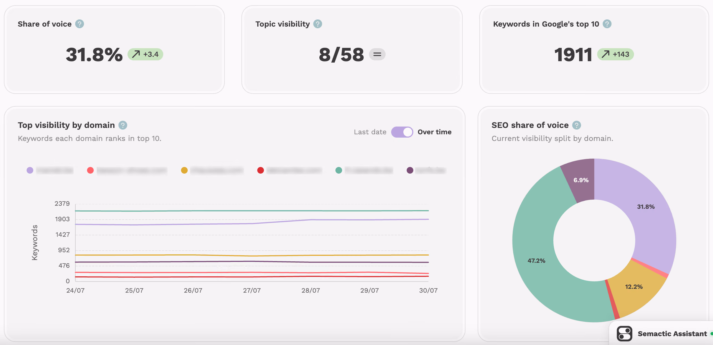Click the teal line in the chart
This screenshot has width=713, height=345.
[x=252, y=211]
